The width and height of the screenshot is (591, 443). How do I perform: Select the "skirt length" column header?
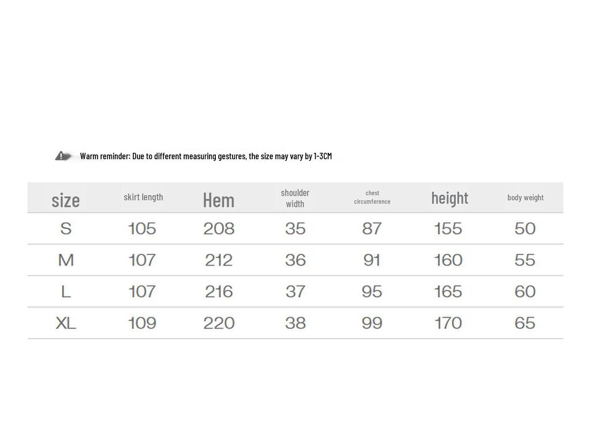click(143, 197)
